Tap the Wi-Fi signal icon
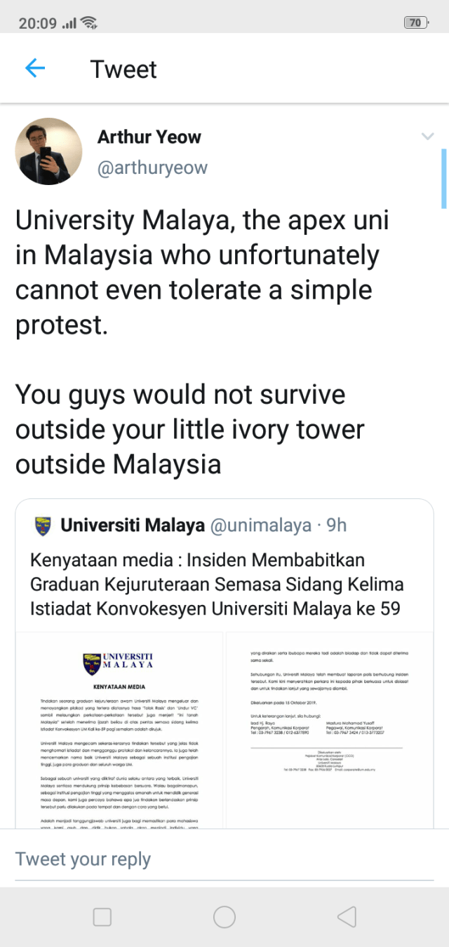449x947 pixels. (89, 22)
